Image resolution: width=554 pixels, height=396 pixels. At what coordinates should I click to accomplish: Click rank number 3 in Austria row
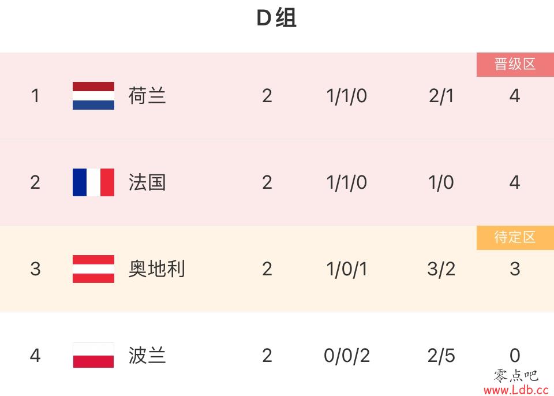[x=35, y=269]
